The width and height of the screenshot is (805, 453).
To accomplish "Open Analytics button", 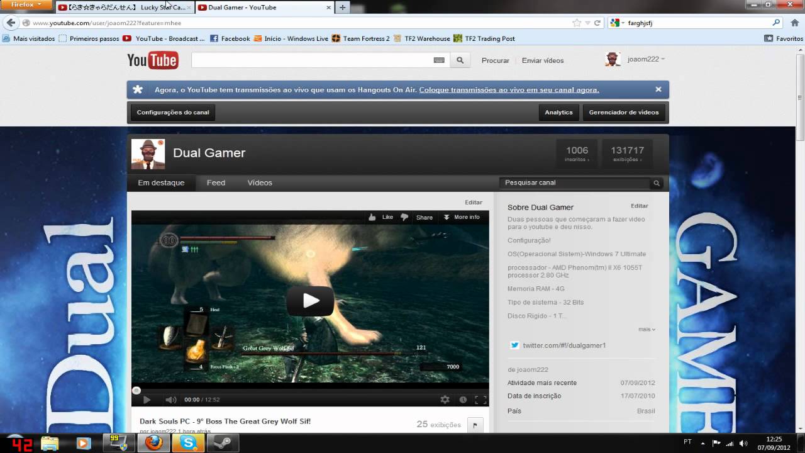I will pos(558,113).
